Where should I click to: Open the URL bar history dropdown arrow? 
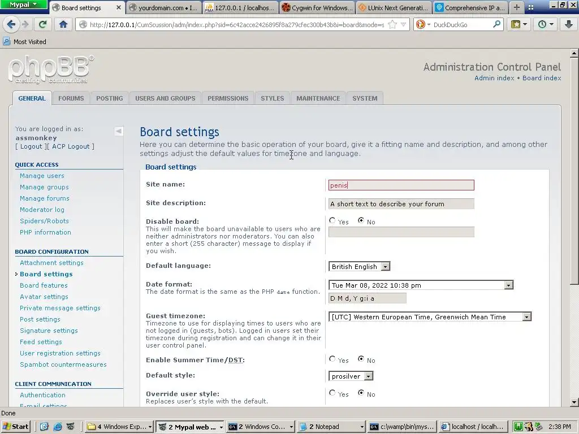403,25
